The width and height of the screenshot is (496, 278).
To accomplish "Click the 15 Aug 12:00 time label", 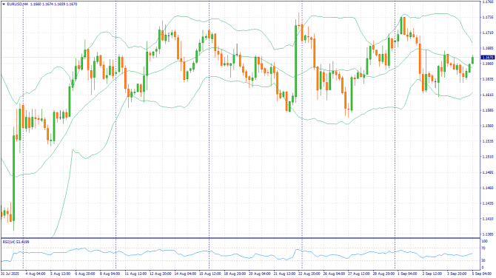I will click(210, 274).
